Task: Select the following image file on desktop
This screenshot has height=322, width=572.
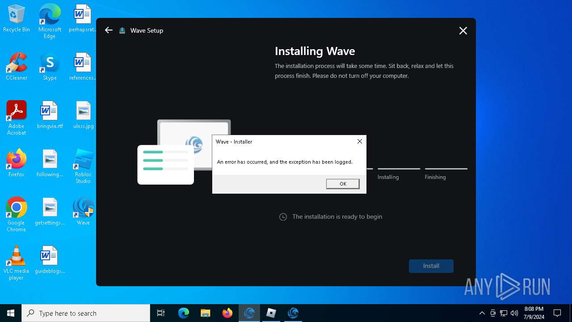Action: point(50,164)
